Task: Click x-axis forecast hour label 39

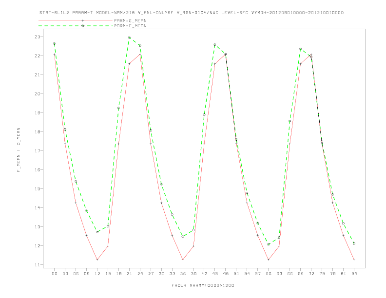Action: coord(193,274)
